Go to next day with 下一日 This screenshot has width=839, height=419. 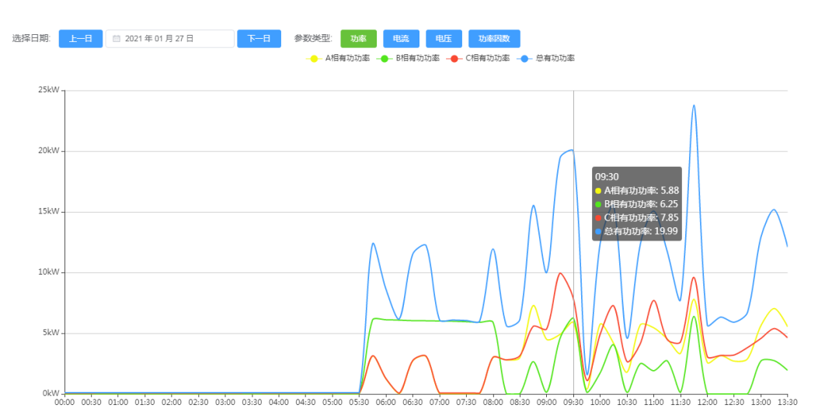[x=259, y=39]
